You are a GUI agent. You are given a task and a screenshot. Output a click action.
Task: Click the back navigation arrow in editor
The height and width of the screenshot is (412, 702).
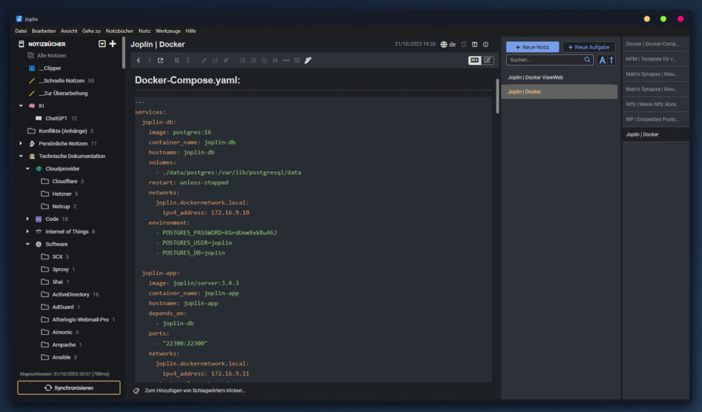click(138, 60)
